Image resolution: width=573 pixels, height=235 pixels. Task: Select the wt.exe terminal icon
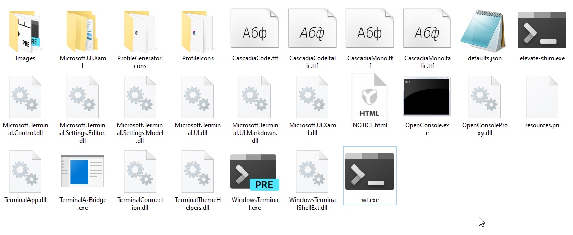click(370, 172)
